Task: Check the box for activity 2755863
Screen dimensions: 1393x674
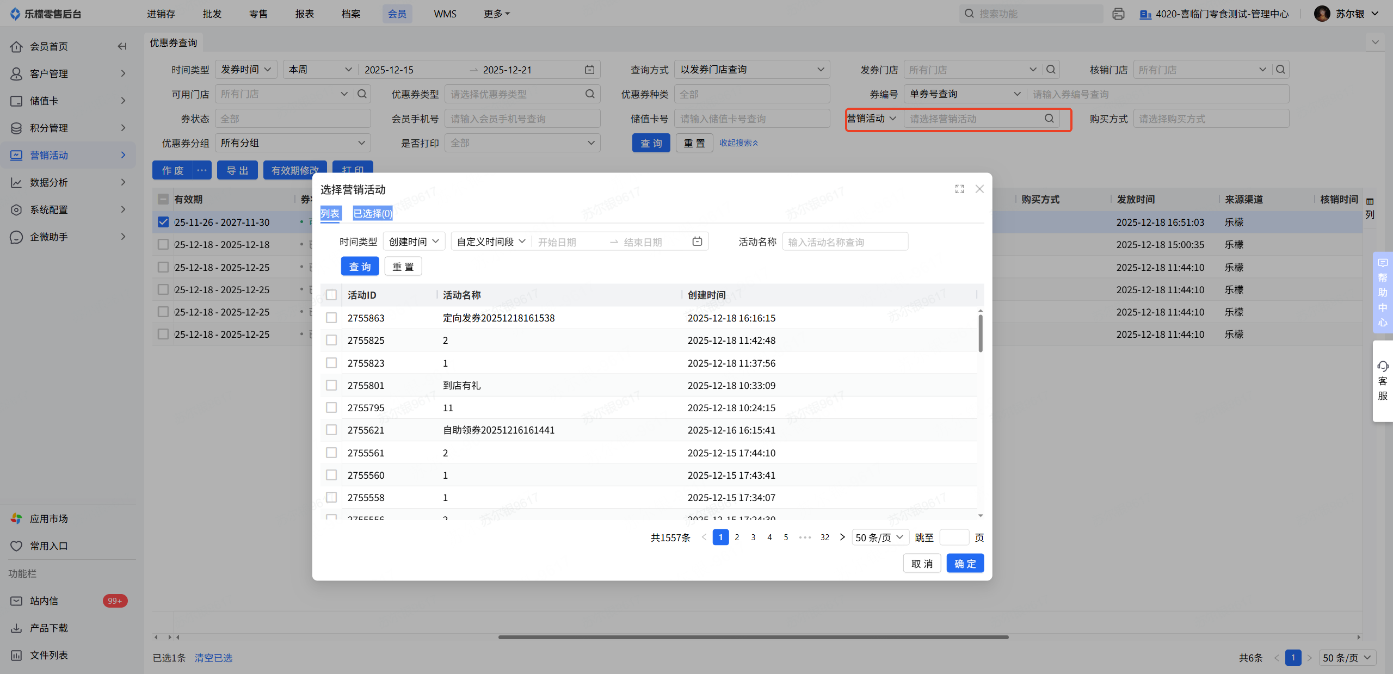Action: point(331,318)
